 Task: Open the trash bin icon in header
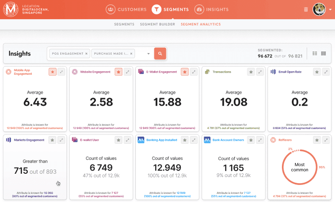click(x=306, y=9)
